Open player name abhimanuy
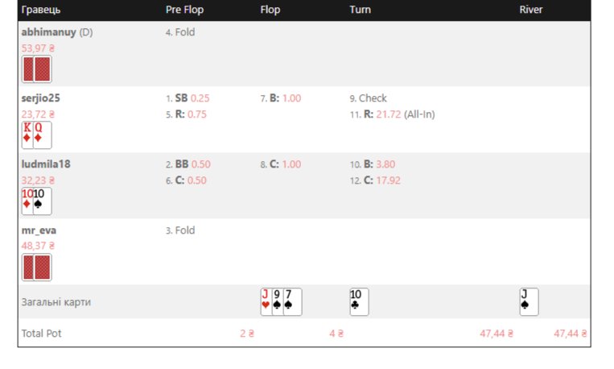This screenshot has height=369, width=614. click(48, 32)
